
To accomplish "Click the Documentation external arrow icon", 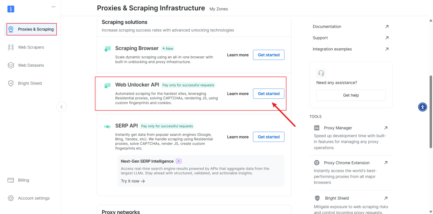I will 387,26.
